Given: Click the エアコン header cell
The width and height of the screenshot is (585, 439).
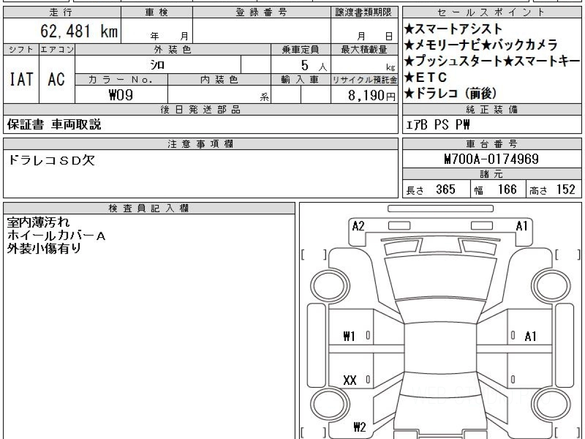Looking at the screenshot, I should click(57, 49).
